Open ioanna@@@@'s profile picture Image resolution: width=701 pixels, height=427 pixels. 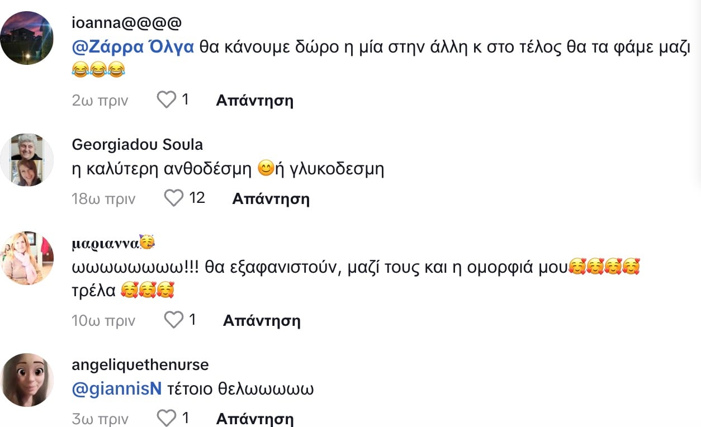[27, 38]
